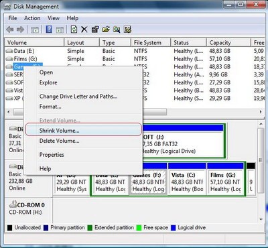Select the Films (G:) partition block
The height and width of the screenshot is (248, 268).
pos(226,179)
